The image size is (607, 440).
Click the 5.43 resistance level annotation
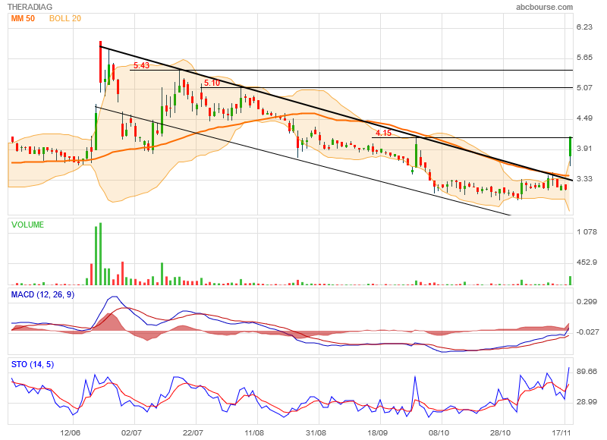tap(141, 66)
